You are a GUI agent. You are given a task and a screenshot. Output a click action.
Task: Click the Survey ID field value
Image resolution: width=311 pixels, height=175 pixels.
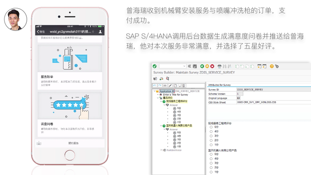[x=274, y=90]
